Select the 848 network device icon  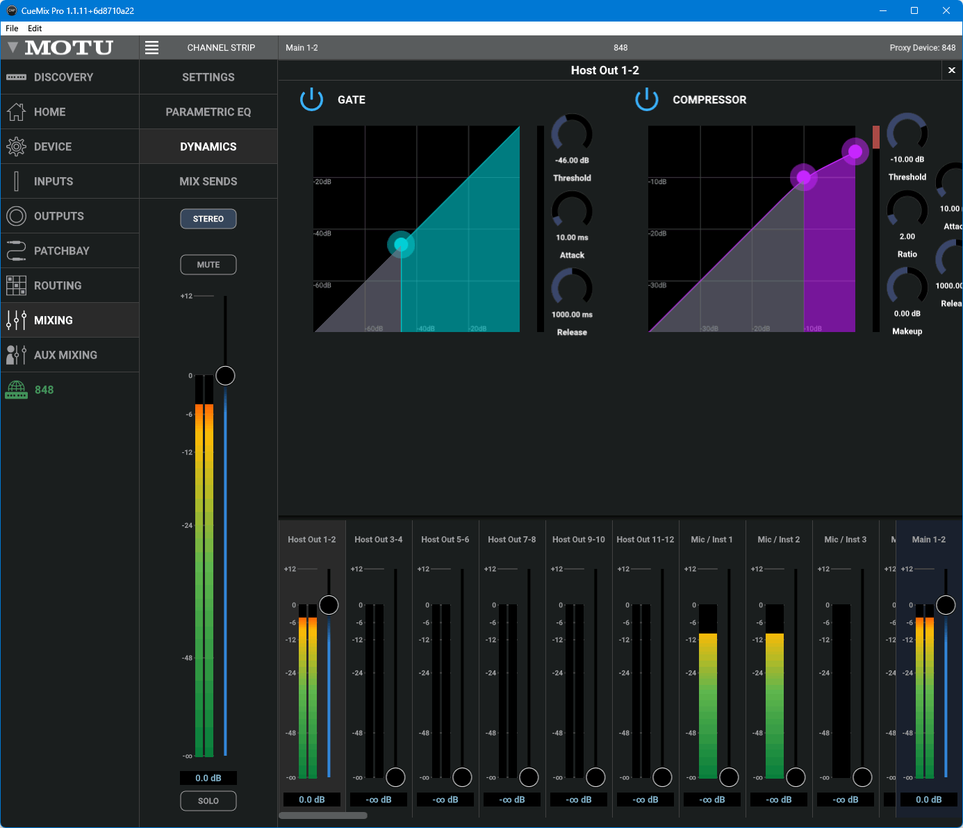click(x=16, y=390)
